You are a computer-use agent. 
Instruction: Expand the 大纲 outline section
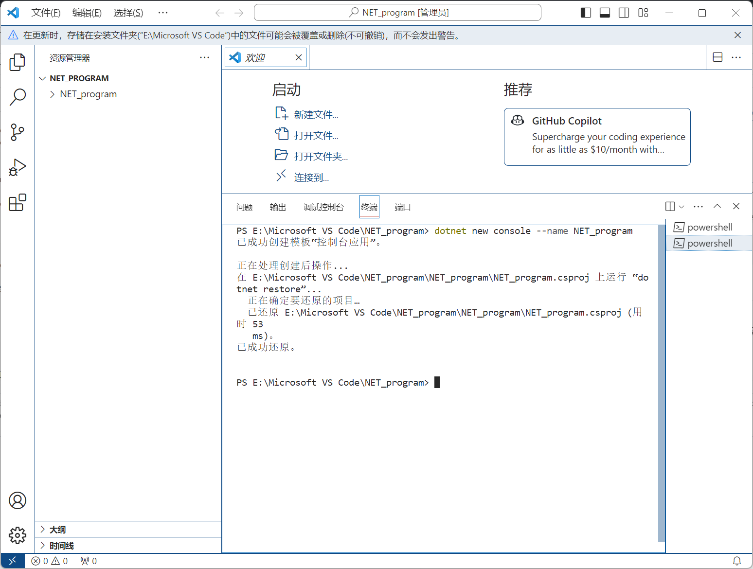click(x=57, y=529)
